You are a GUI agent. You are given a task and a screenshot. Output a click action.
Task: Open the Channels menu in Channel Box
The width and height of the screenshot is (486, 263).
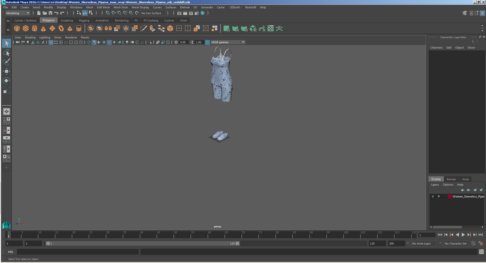coord(436,48)
